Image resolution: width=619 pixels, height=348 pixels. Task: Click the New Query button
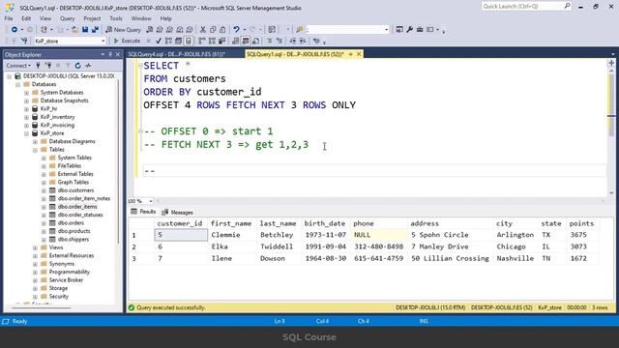coord(123,30)
